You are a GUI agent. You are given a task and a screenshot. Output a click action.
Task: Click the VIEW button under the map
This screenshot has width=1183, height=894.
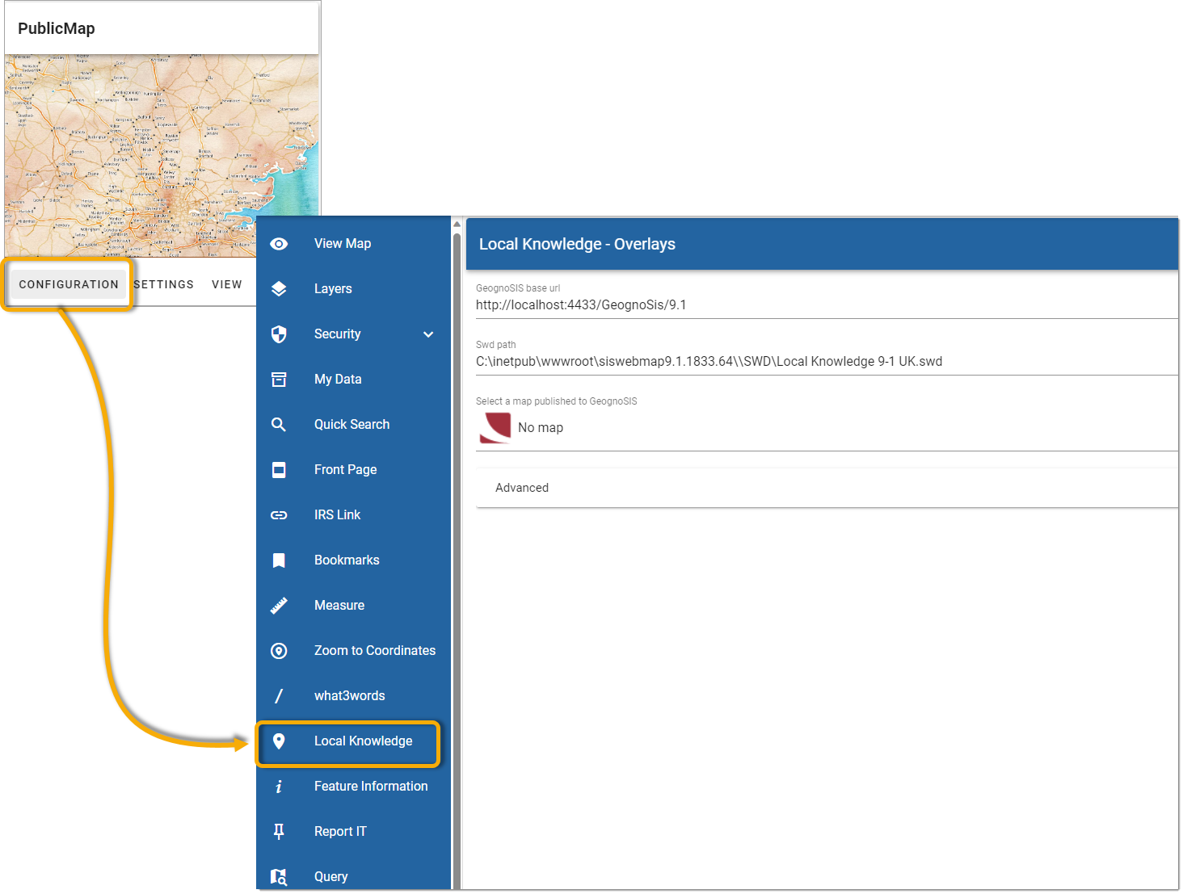pyautogui.click(x=227, y=284)
